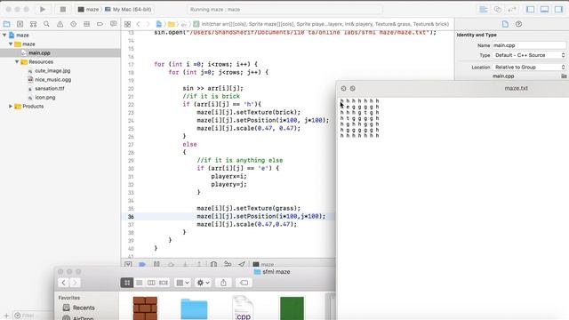
Task: Collapse the yellow maze group folder
Action: (x=11, y=44)
